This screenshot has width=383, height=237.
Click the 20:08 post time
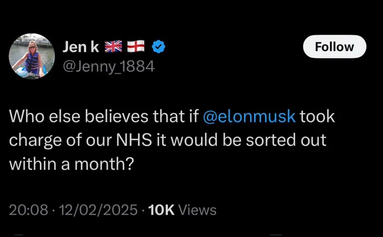tap(28, 210)
